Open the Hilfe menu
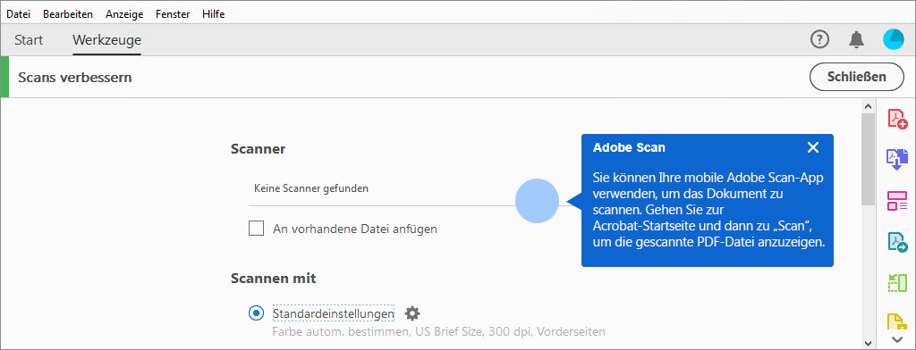Screen dimensions: 916x350 213,14
